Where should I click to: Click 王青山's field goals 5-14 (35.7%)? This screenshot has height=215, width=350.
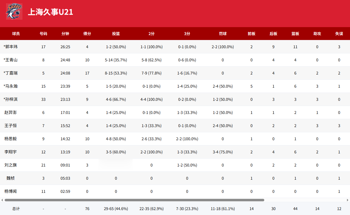(116, 60)
